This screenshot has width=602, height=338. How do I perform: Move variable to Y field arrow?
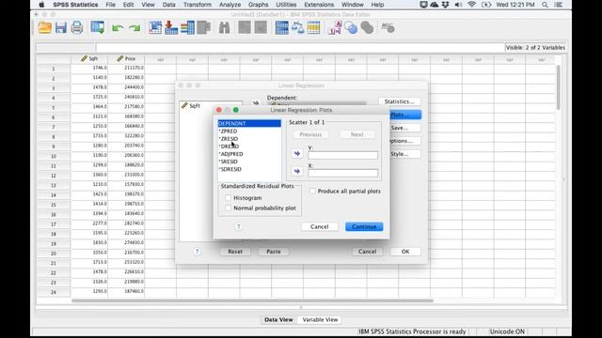point(297,153)
